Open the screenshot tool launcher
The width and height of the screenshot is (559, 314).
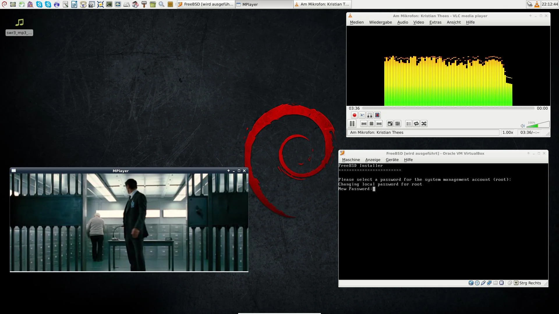92,4
